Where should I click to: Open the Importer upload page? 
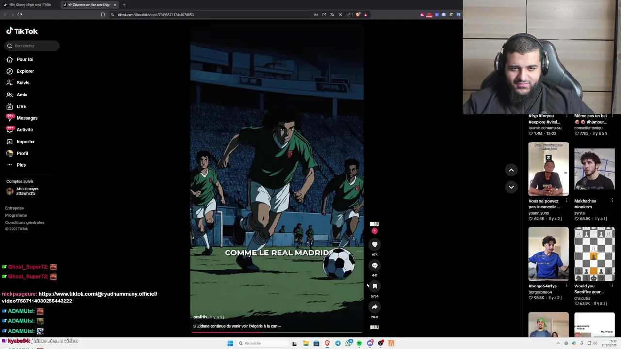click(21, 142)
